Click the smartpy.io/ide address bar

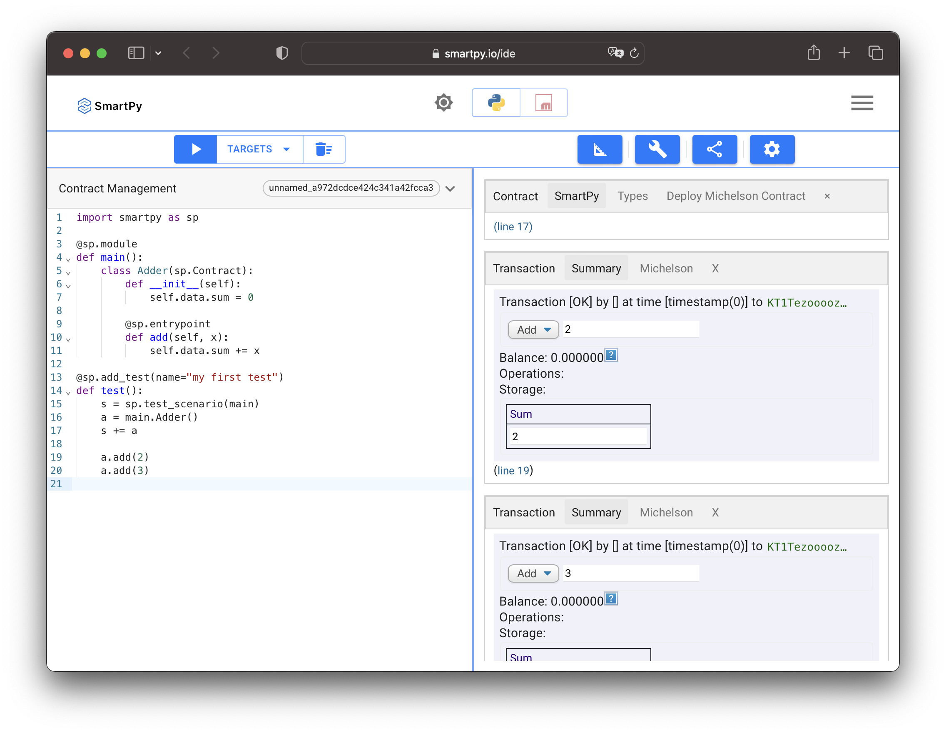473,53
